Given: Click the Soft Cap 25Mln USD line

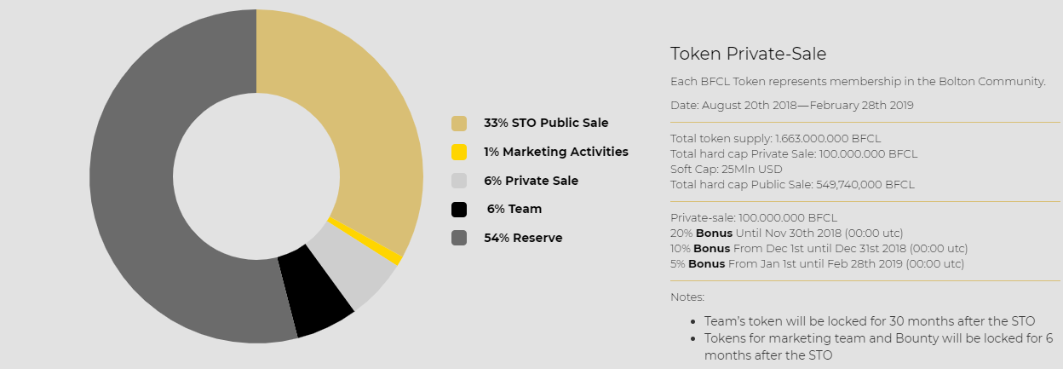Looking at the screenshot, I should pos(727,169).
